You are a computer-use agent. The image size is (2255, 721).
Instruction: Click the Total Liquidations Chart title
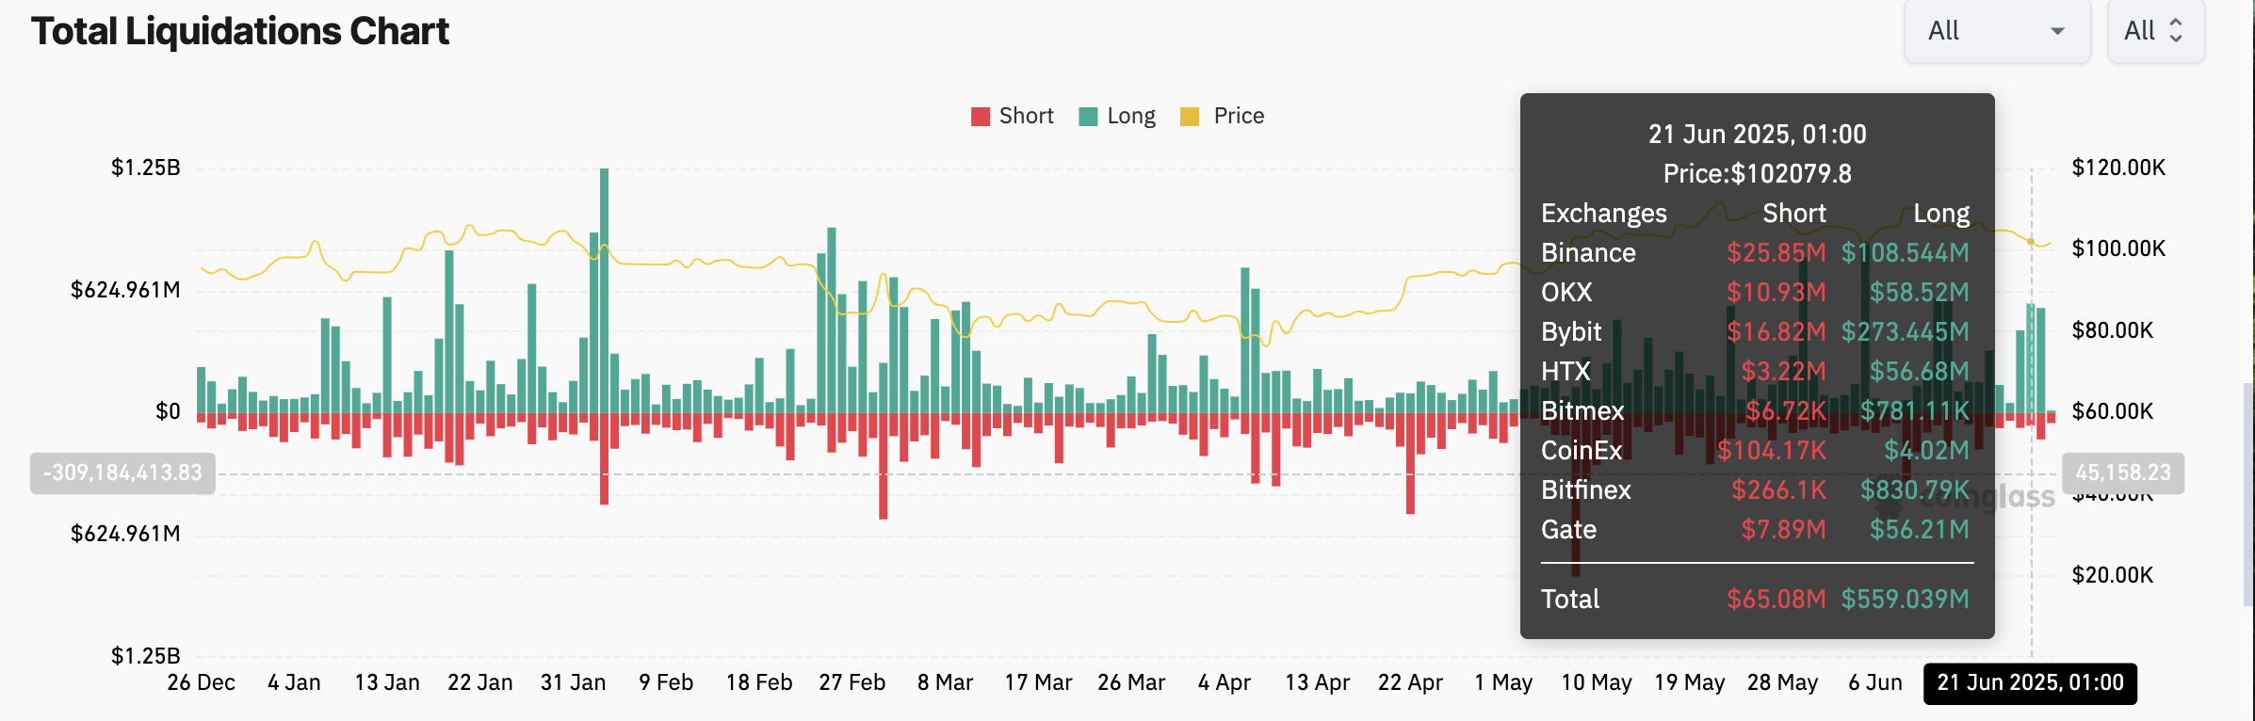[x=240, y=31]
